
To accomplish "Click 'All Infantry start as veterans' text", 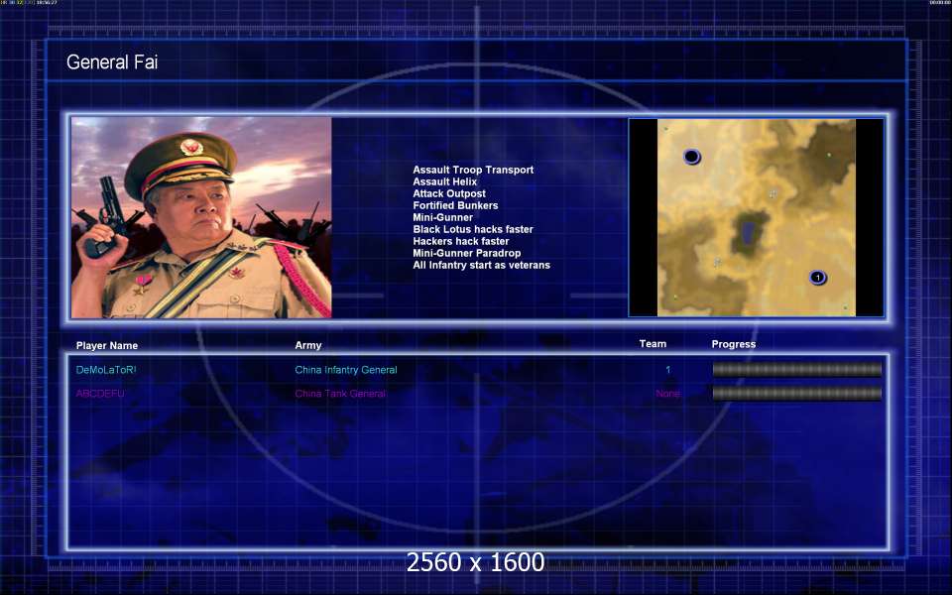I will click(x=482, y=266).
